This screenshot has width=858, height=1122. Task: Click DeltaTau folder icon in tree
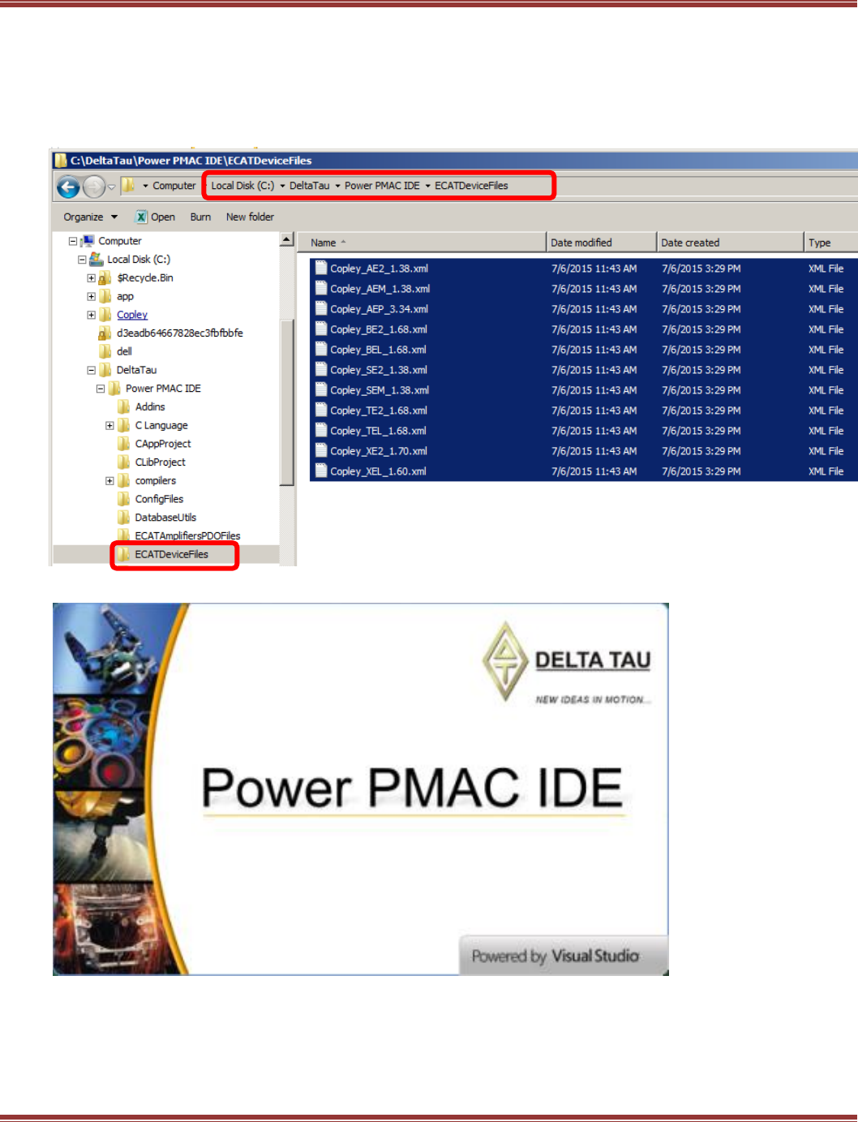(105, 370)
